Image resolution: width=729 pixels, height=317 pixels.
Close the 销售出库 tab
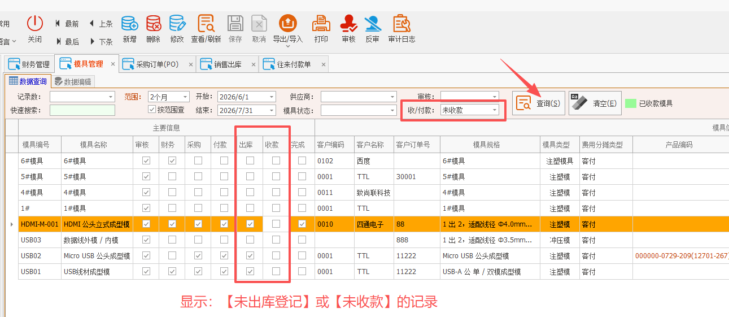(x=253, y=64)
